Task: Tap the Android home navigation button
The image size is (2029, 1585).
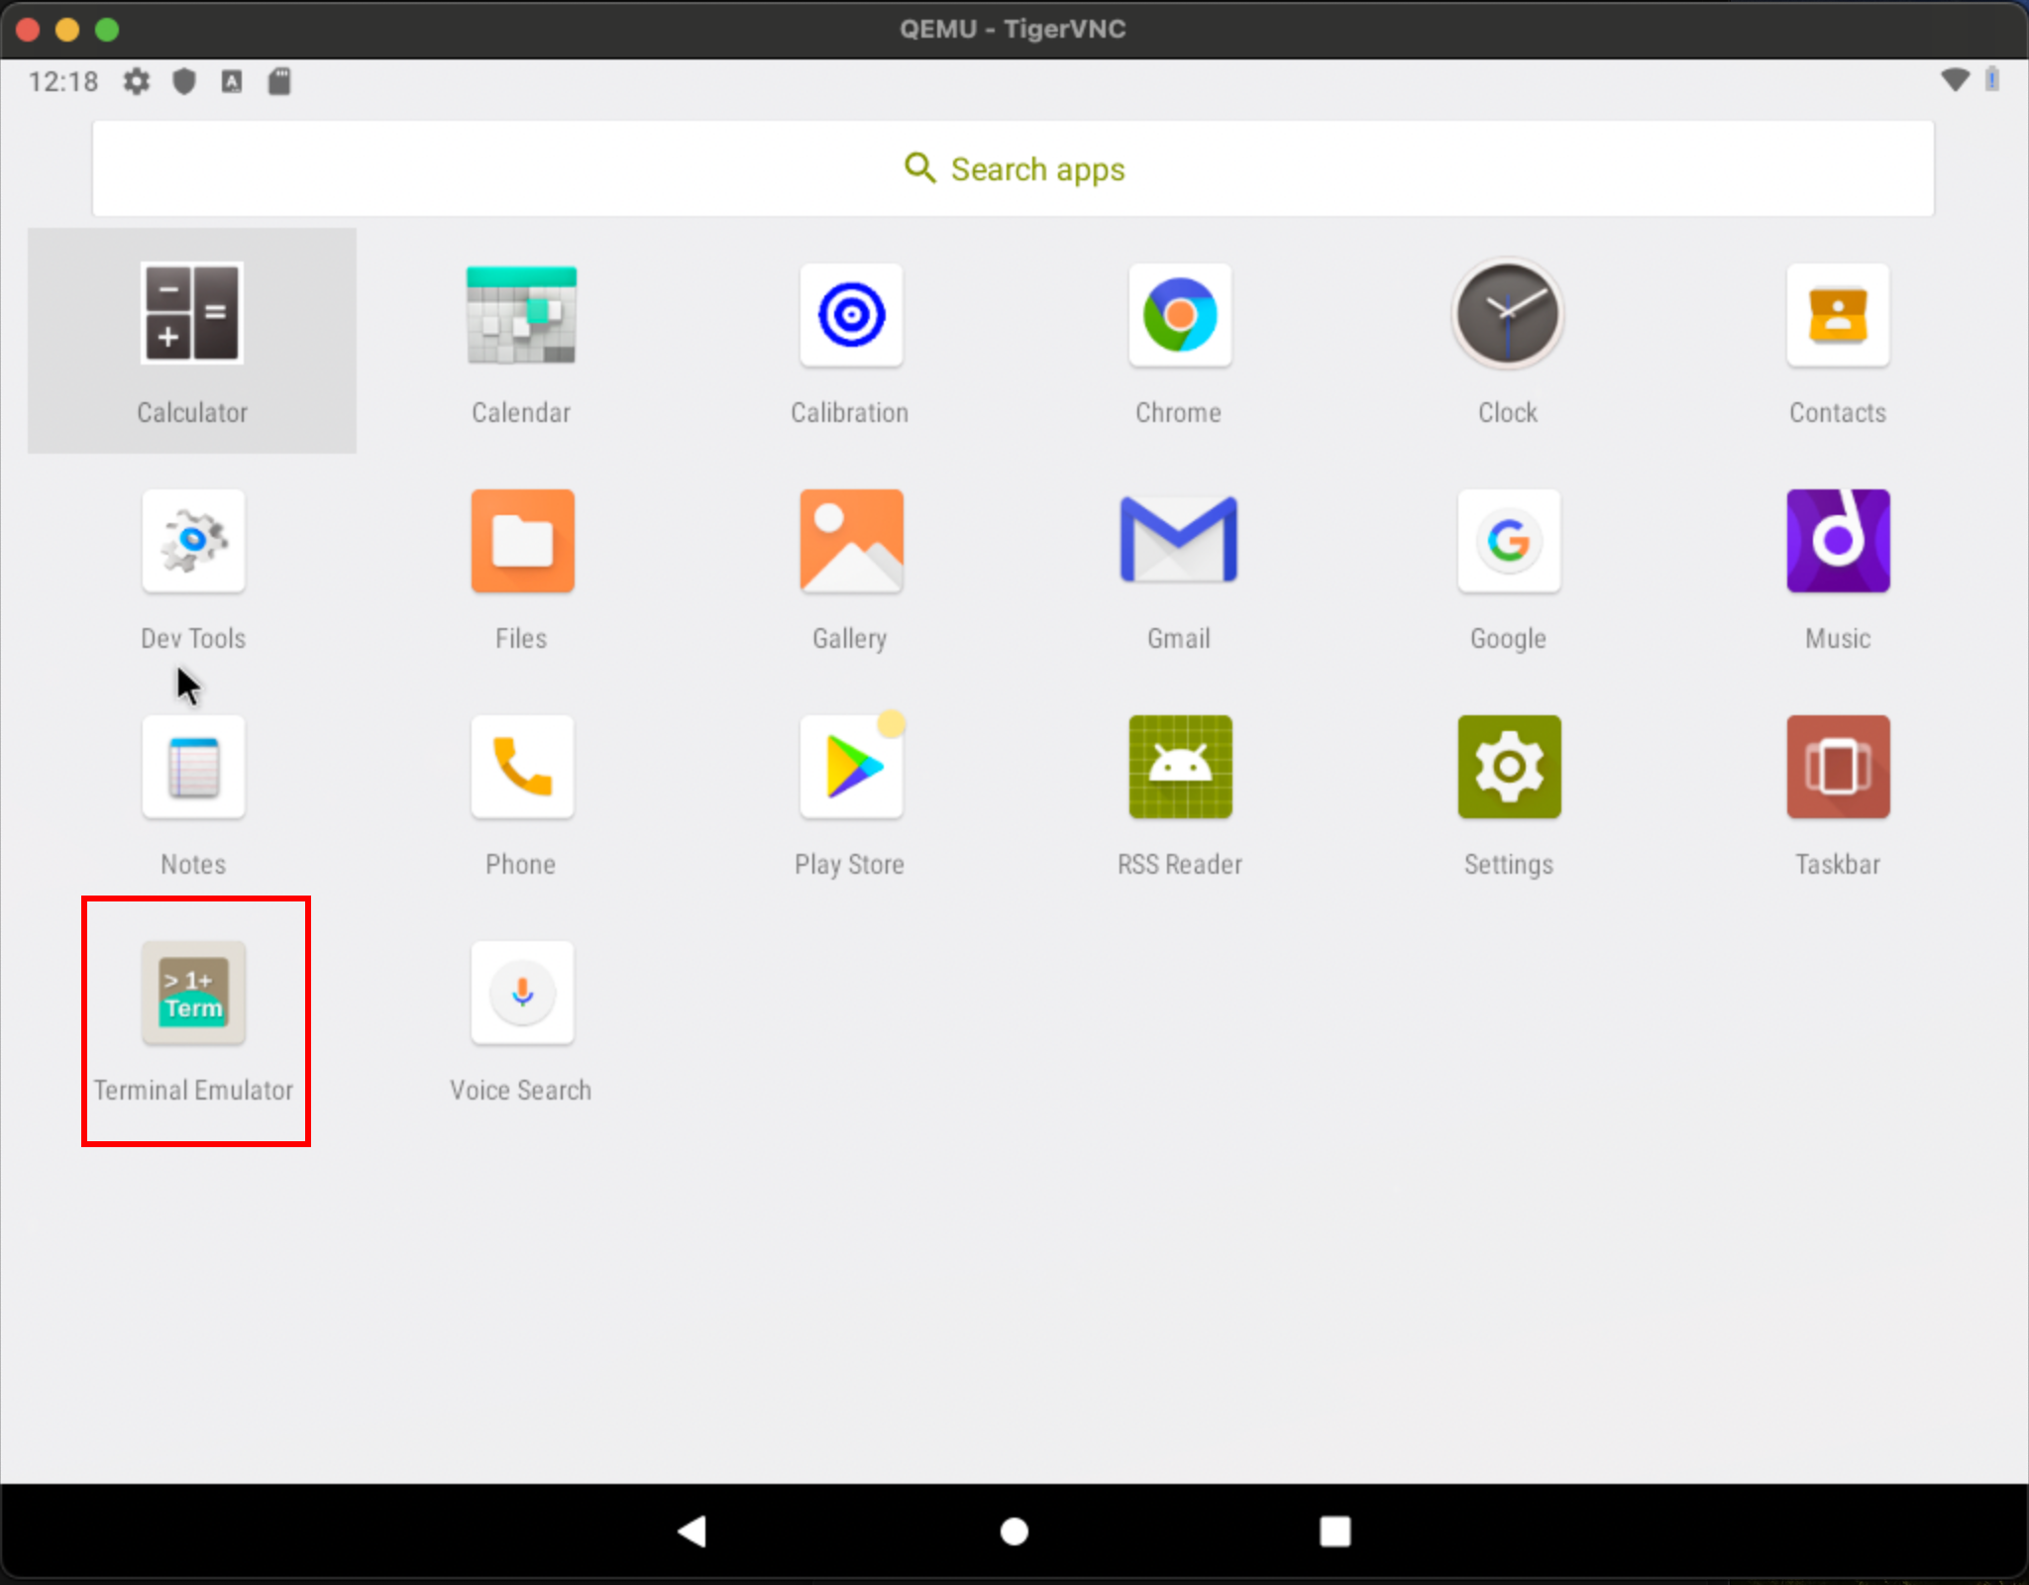Action: point(1014,1532)
